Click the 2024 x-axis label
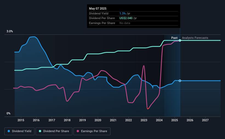Image resolution: width=225 pixels, height=139 pixels. tap(159, 120)
